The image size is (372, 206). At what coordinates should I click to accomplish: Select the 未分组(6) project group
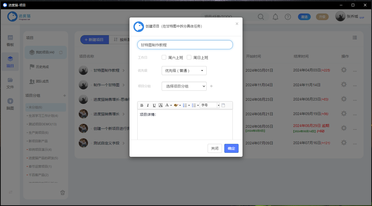pyautogui.click(x=46, y=107)
